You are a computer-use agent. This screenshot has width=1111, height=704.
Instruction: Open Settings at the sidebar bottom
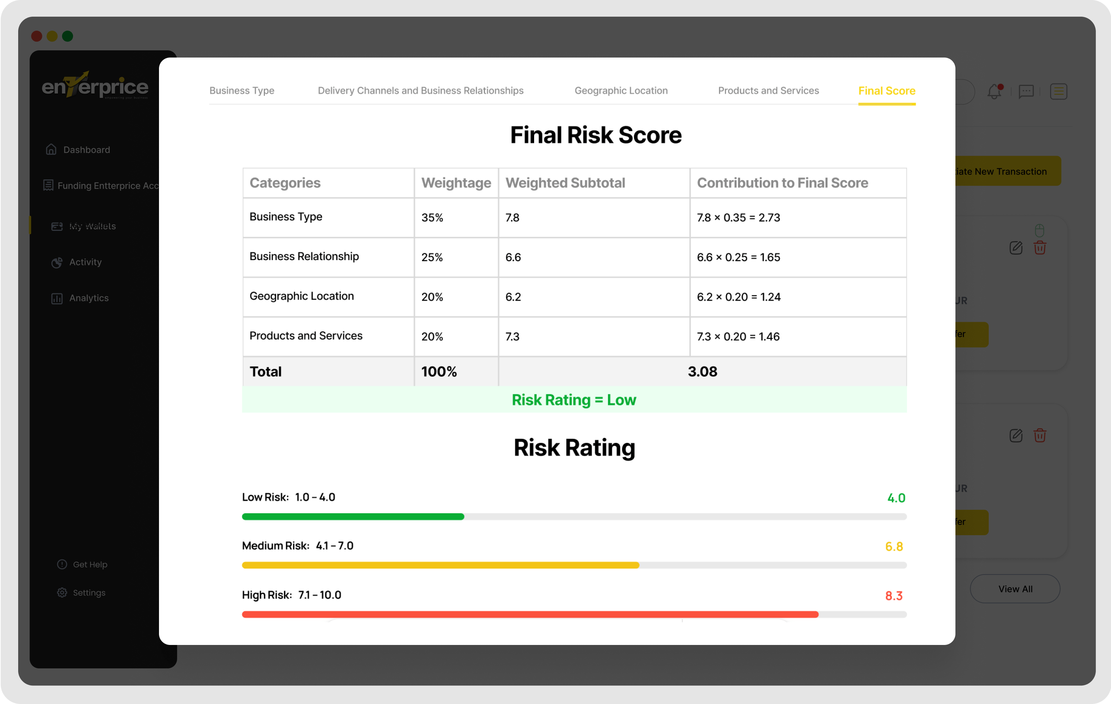(x=89, y=592)
